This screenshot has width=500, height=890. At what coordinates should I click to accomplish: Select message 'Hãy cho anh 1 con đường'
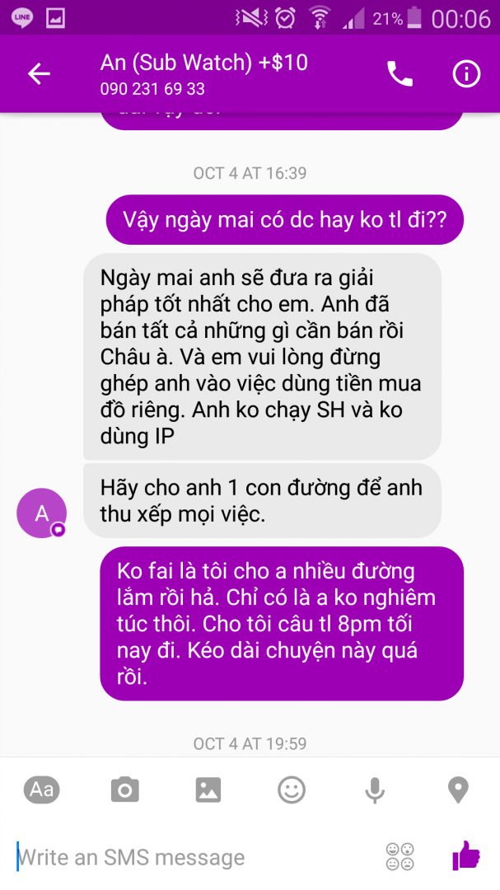pyautogui.click(x=262, y=501)
